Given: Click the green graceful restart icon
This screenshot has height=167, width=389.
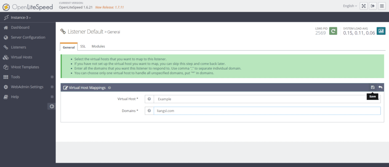Looking at the screenshot, I should 333,31.
